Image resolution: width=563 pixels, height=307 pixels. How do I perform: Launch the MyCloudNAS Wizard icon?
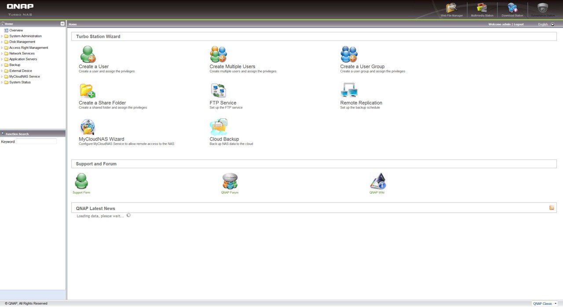(x=88, y=127)
